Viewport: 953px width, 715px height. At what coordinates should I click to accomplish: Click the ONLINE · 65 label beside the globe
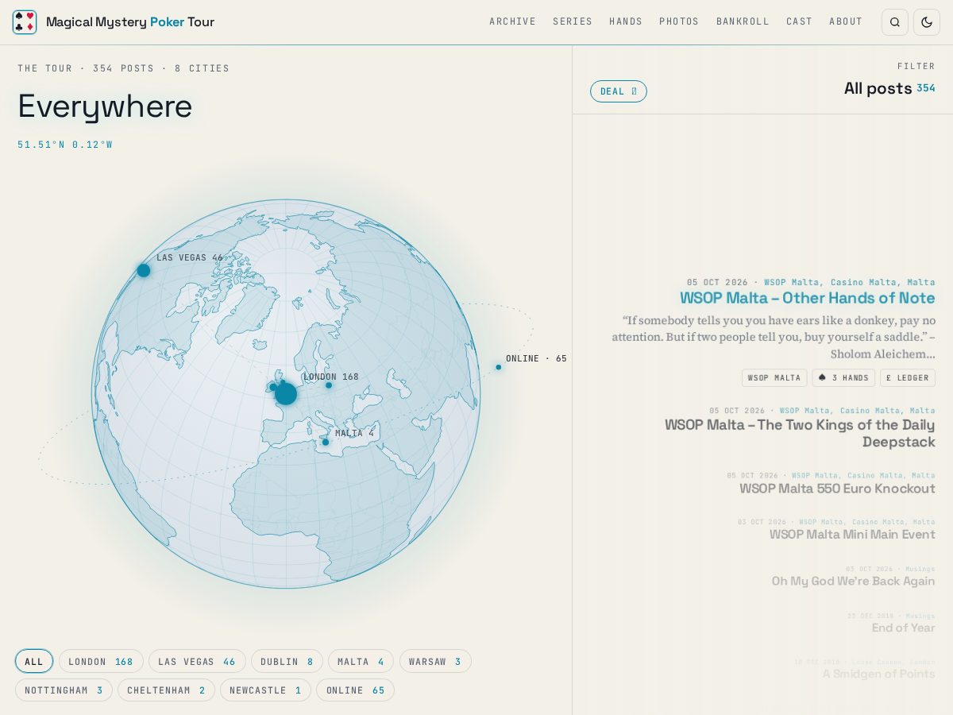(536, 358)
